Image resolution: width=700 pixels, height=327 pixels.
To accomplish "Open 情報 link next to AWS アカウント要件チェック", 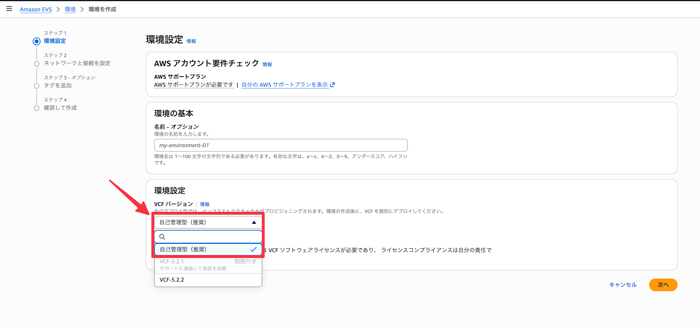I will 267,64.
